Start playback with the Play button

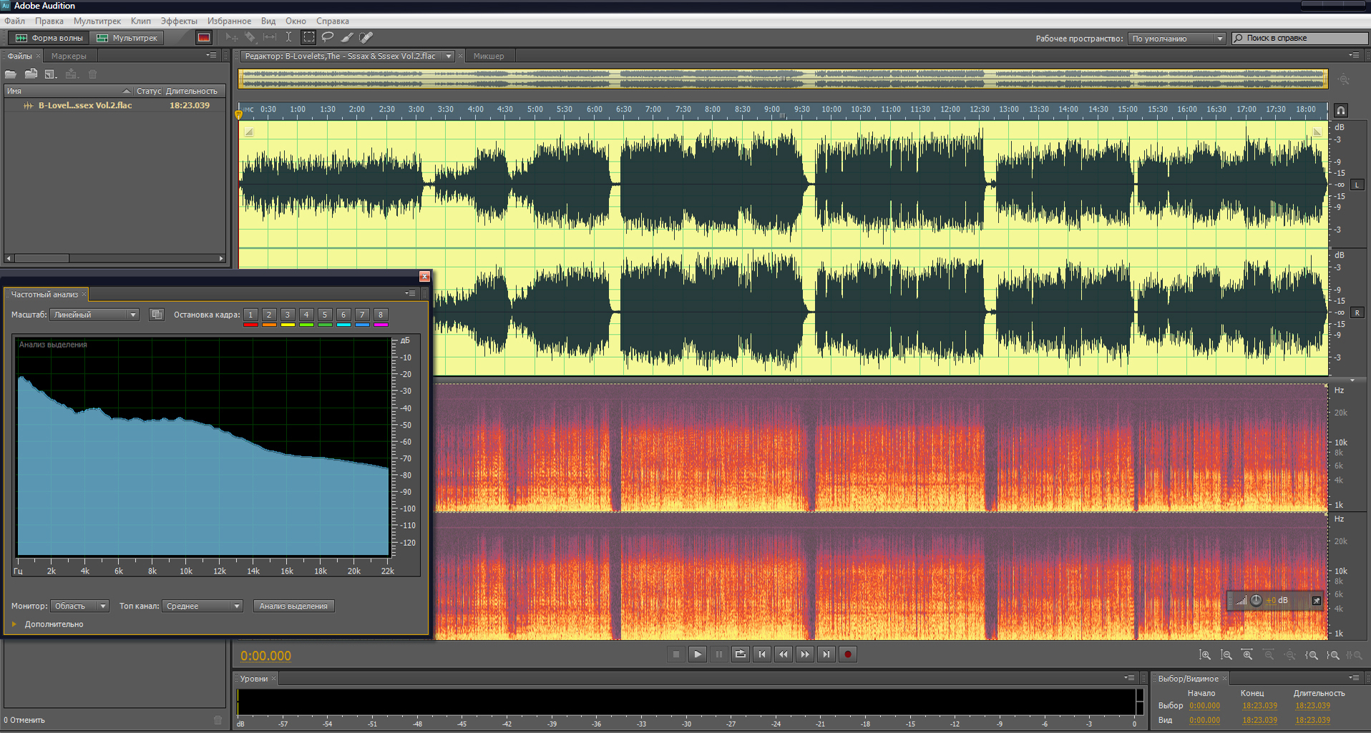pos(697,654)
